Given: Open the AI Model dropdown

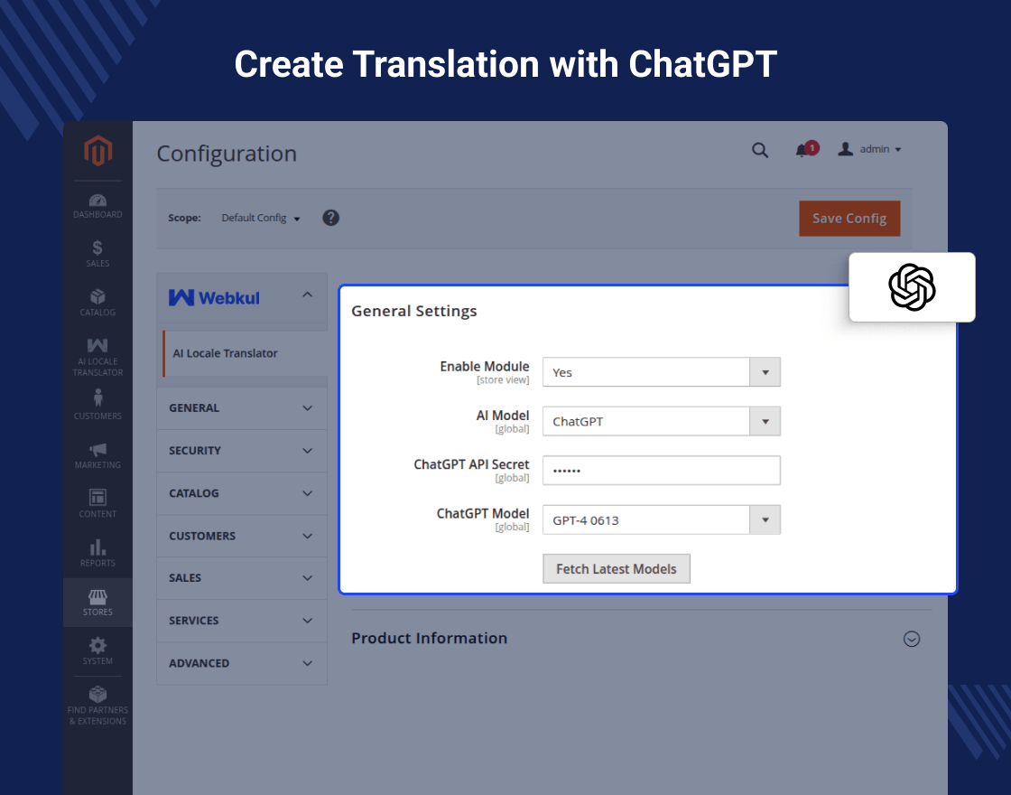Looking at the screenshot, I should tap(661, 421).
